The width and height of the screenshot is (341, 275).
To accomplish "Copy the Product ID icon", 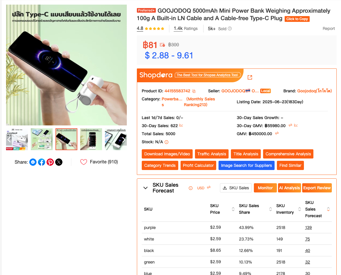I will (194, 91).
